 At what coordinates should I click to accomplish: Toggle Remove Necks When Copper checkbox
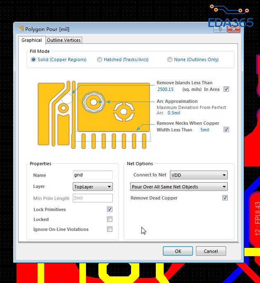(x=226, y=130)
